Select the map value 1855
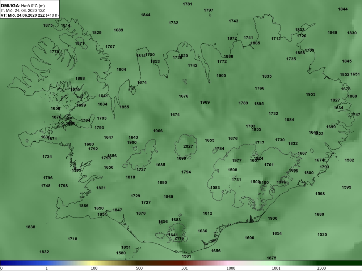Image resolution: width=362 pixels, height=271 pixels. (124, 107)
